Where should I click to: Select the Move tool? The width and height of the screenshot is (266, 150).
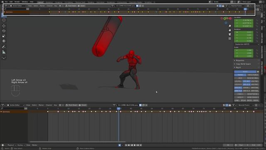click(4, 26)
